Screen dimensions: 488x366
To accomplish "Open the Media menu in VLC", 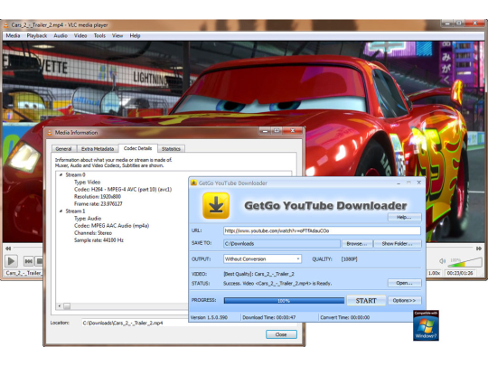I will click(13, 36).
